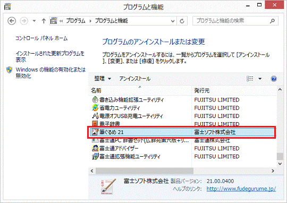Open the 整理 menu
The height and width of the screenshot is (203, 287).
103,79
